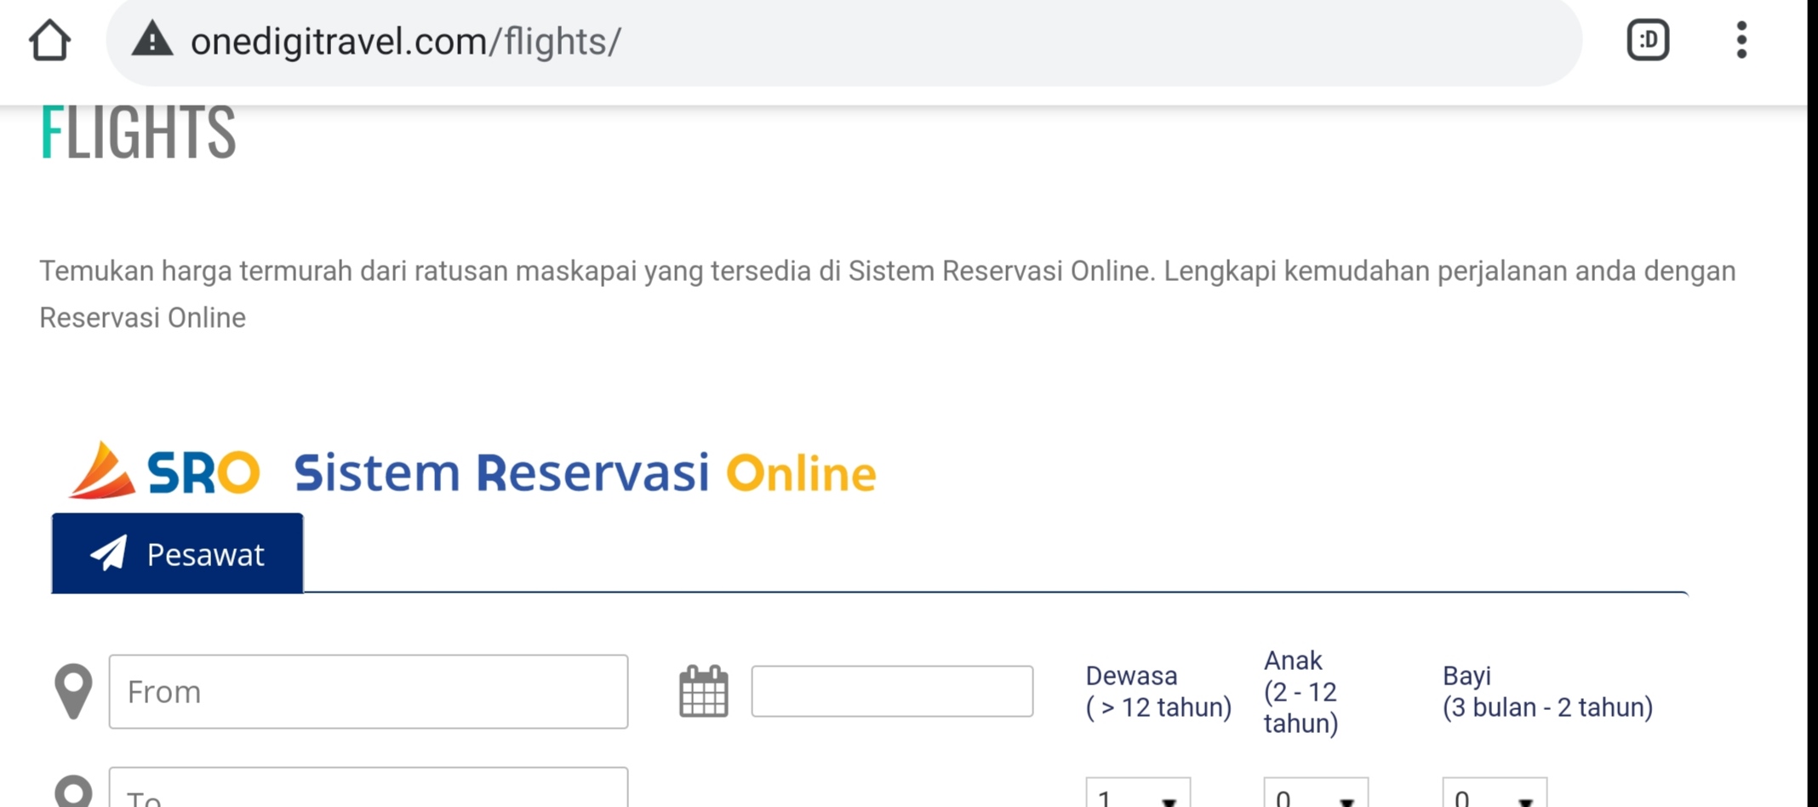Image resolution: width=1818 pixels, height=807 pixels.
Task: Open the Anak passenger count dropdown
Action: [x=1316, y=793]
